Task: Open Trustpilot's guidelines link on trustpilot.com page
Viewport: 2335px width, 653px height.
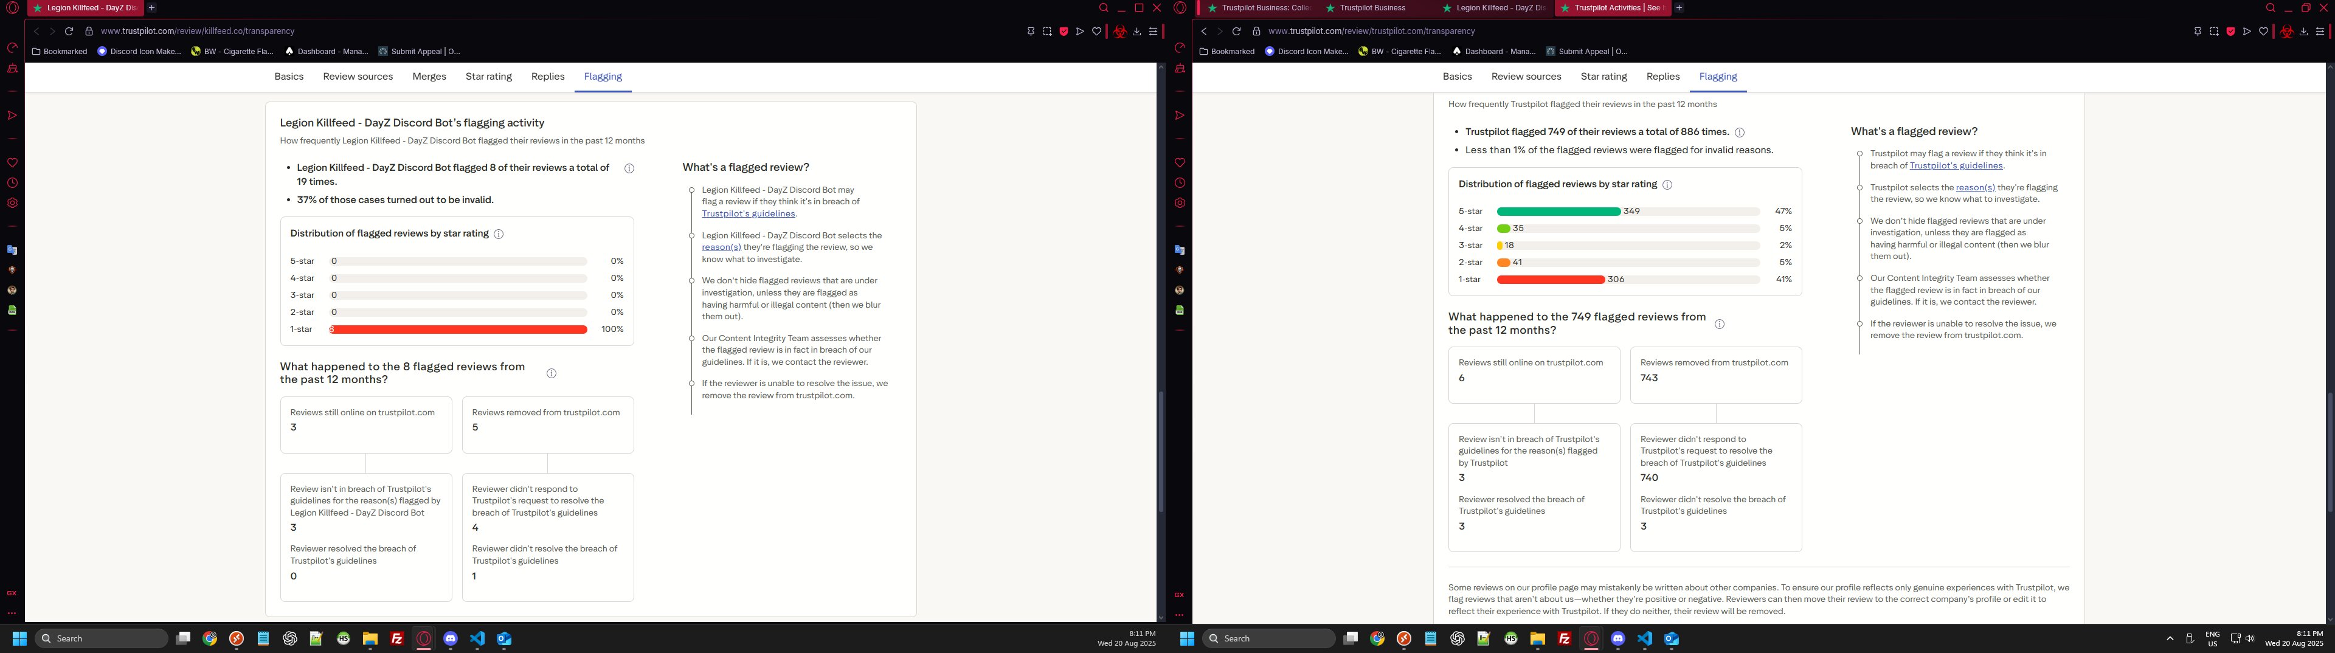Action: (1956, 166)
